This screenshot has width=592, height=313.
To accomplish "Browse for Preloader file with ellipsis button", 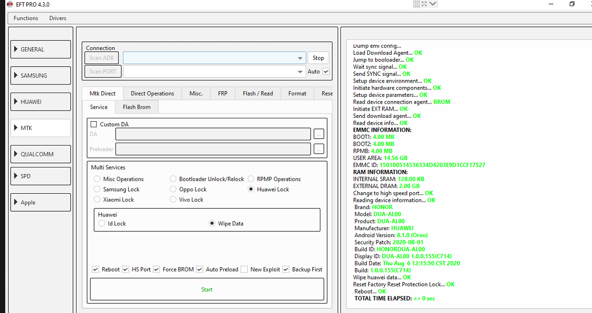I will coord(319,149).
